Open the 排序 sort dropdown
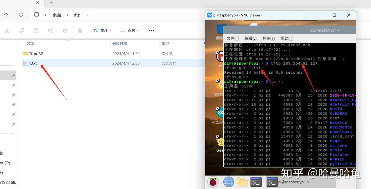This screenshot has height=189, width=371. [103, 30]
